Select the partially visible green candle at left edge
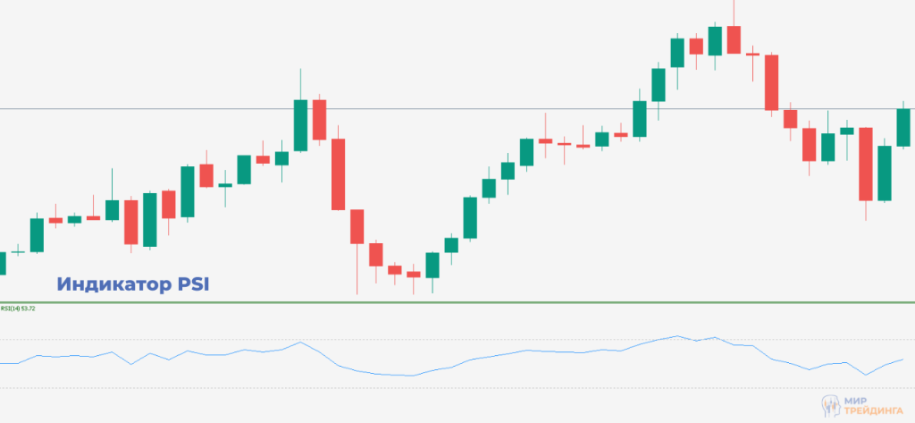The width and height of the screenshot is (915, 423). (3, 263)
